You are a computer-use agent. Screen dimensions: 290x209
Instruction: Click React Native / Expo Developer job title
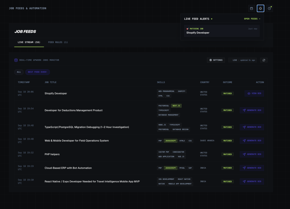tap(92, 182)
